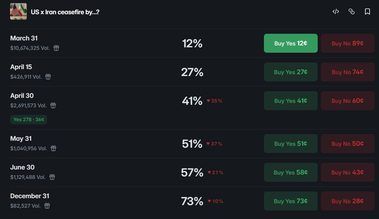This screenshot has height=219, width=379.
Task: Click Buy Yes 51¢ for May 31
Action: (290, 144)
